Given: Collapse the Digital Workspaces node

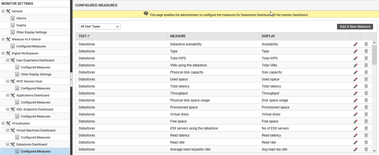Looking at the screenshot, I should pos(3,53).
